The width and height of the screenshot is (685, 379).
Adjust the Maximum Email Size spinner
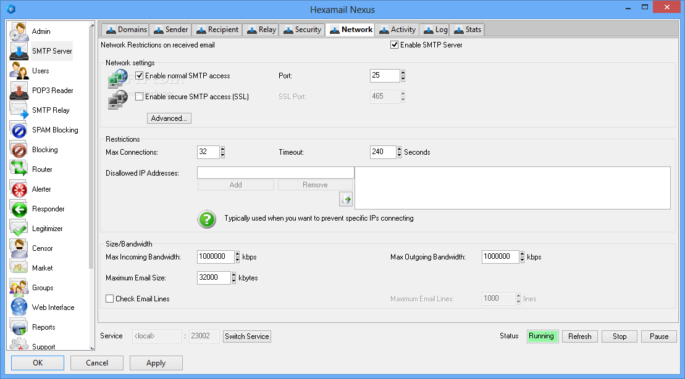point(233,278)
